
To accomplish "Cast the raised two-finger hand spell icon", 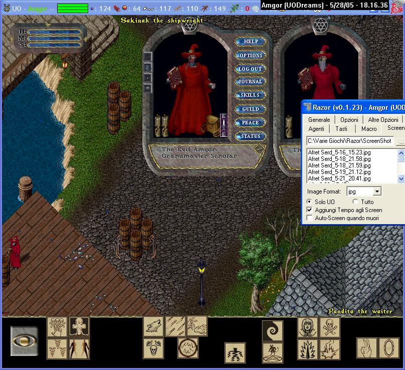I will coord(367,348).
